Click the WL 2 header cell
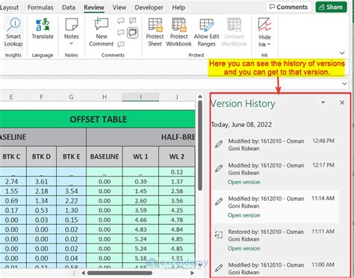Viewport: 354px width, 278px height. pos(177,157)
